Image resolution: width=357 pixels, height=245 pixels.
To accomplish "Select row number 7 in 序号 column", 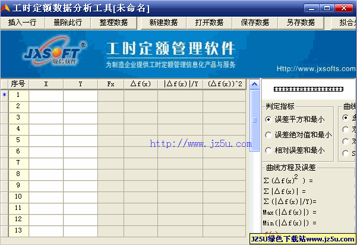I will pyautogui.click(x=18, y=163).
